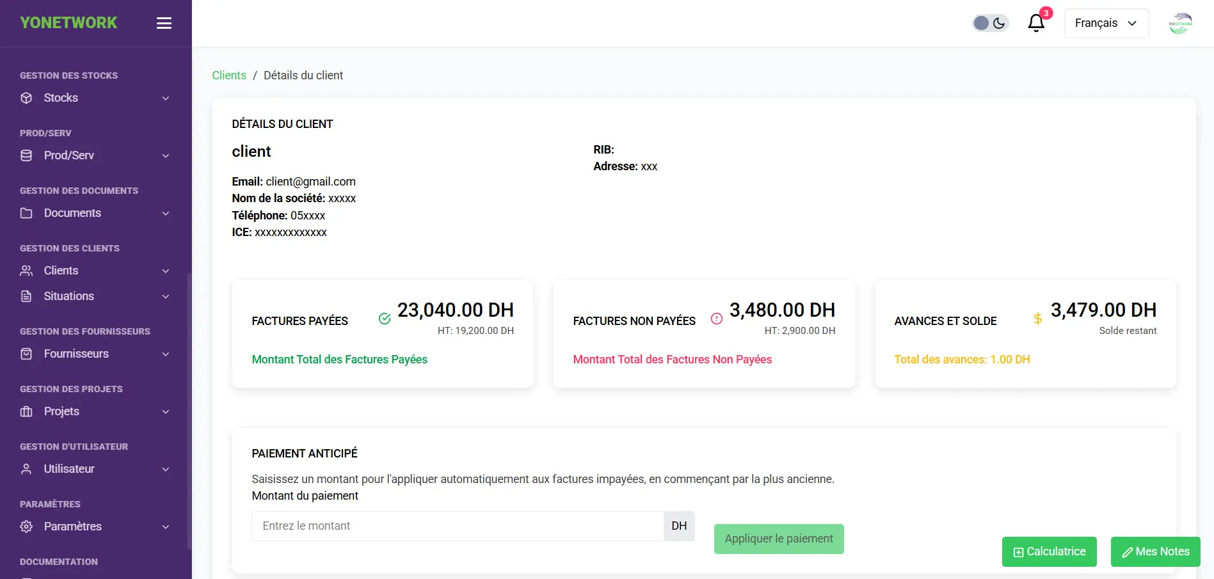Viewport: 1214px width, 579px height.
Task: Toggle the dark mode switch
Action: pos(990,22)
